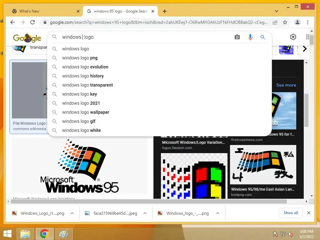Viewport: 320px width, 240px height.
Task: Close the What's New tab
Action: [78, 11]
